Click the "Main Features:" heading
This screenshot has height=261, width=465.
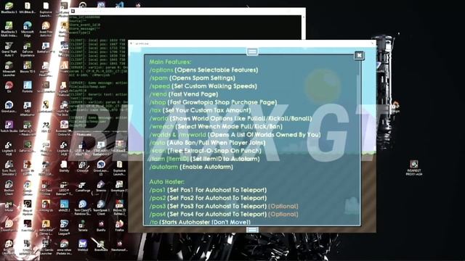click(170, 62)
